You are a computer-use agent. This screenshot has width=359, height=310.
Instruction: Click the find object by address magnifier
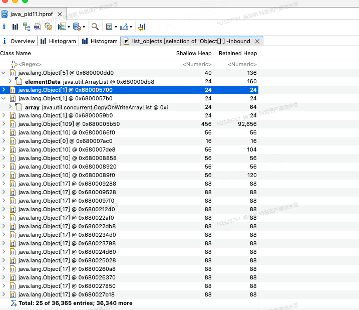(x=95, y=27)
